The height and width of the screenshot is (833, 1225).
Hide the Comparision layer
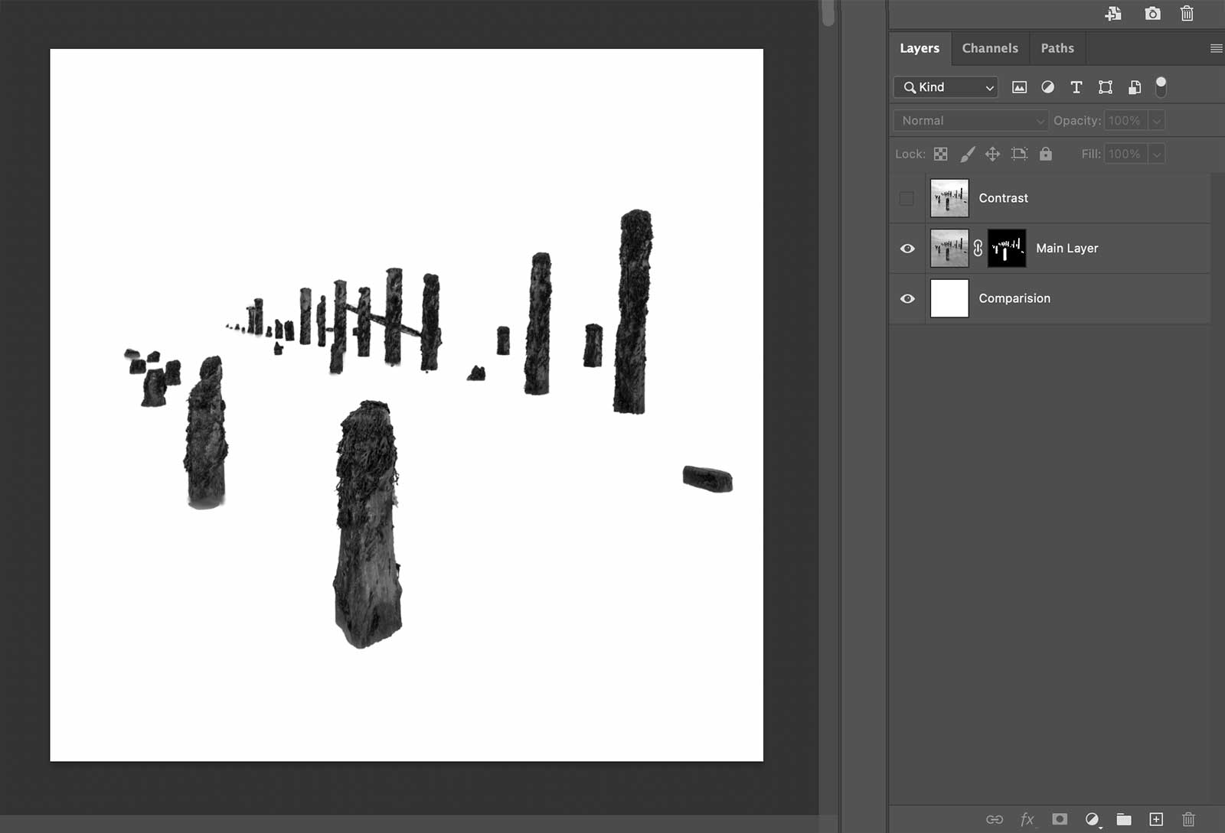tap(907, 298)
